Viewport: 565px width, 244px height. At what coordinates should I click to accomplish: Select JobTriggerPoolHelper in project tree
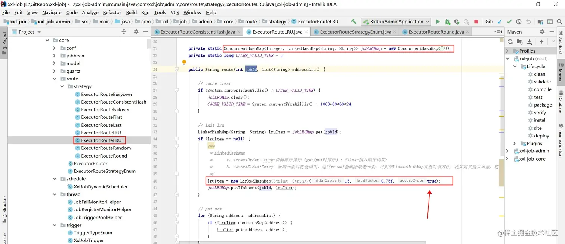click(98, 218)
